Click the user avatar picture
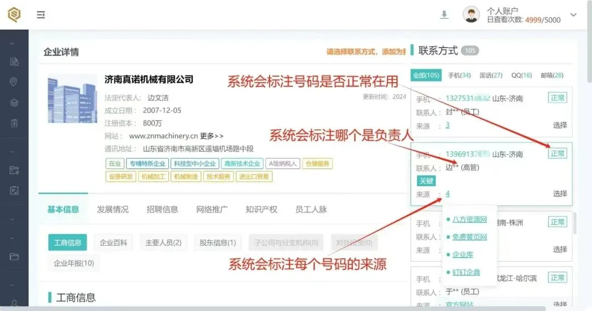 (x=471, y=15)
